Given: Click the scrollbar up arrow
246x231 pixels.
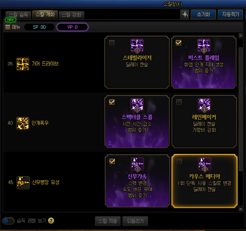Looking at the screenshot, I should (x=241, y=36).
